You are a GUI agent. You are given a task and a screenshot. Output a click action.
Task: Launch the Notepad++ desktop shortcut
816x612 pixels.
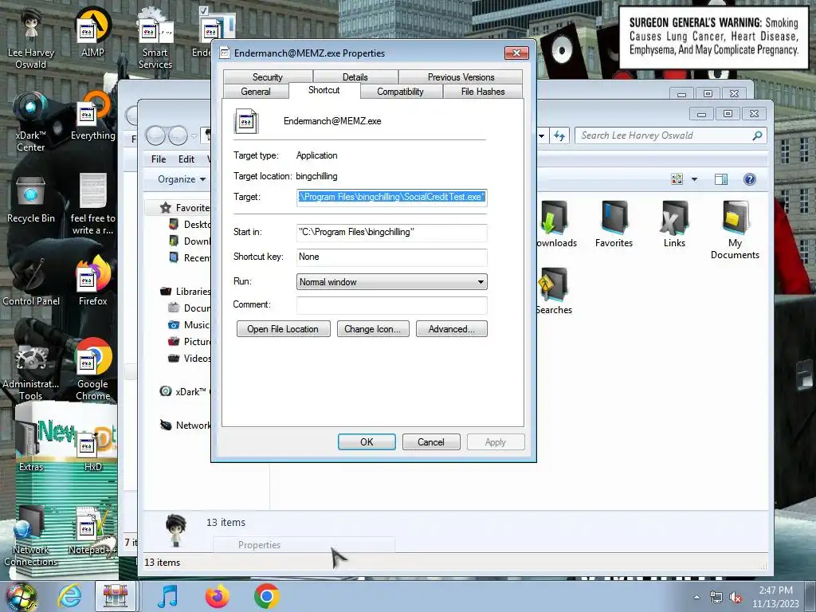pos(92,530)
